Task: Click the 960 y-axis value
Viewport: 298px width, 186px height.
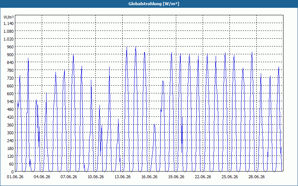Action: 11,47
